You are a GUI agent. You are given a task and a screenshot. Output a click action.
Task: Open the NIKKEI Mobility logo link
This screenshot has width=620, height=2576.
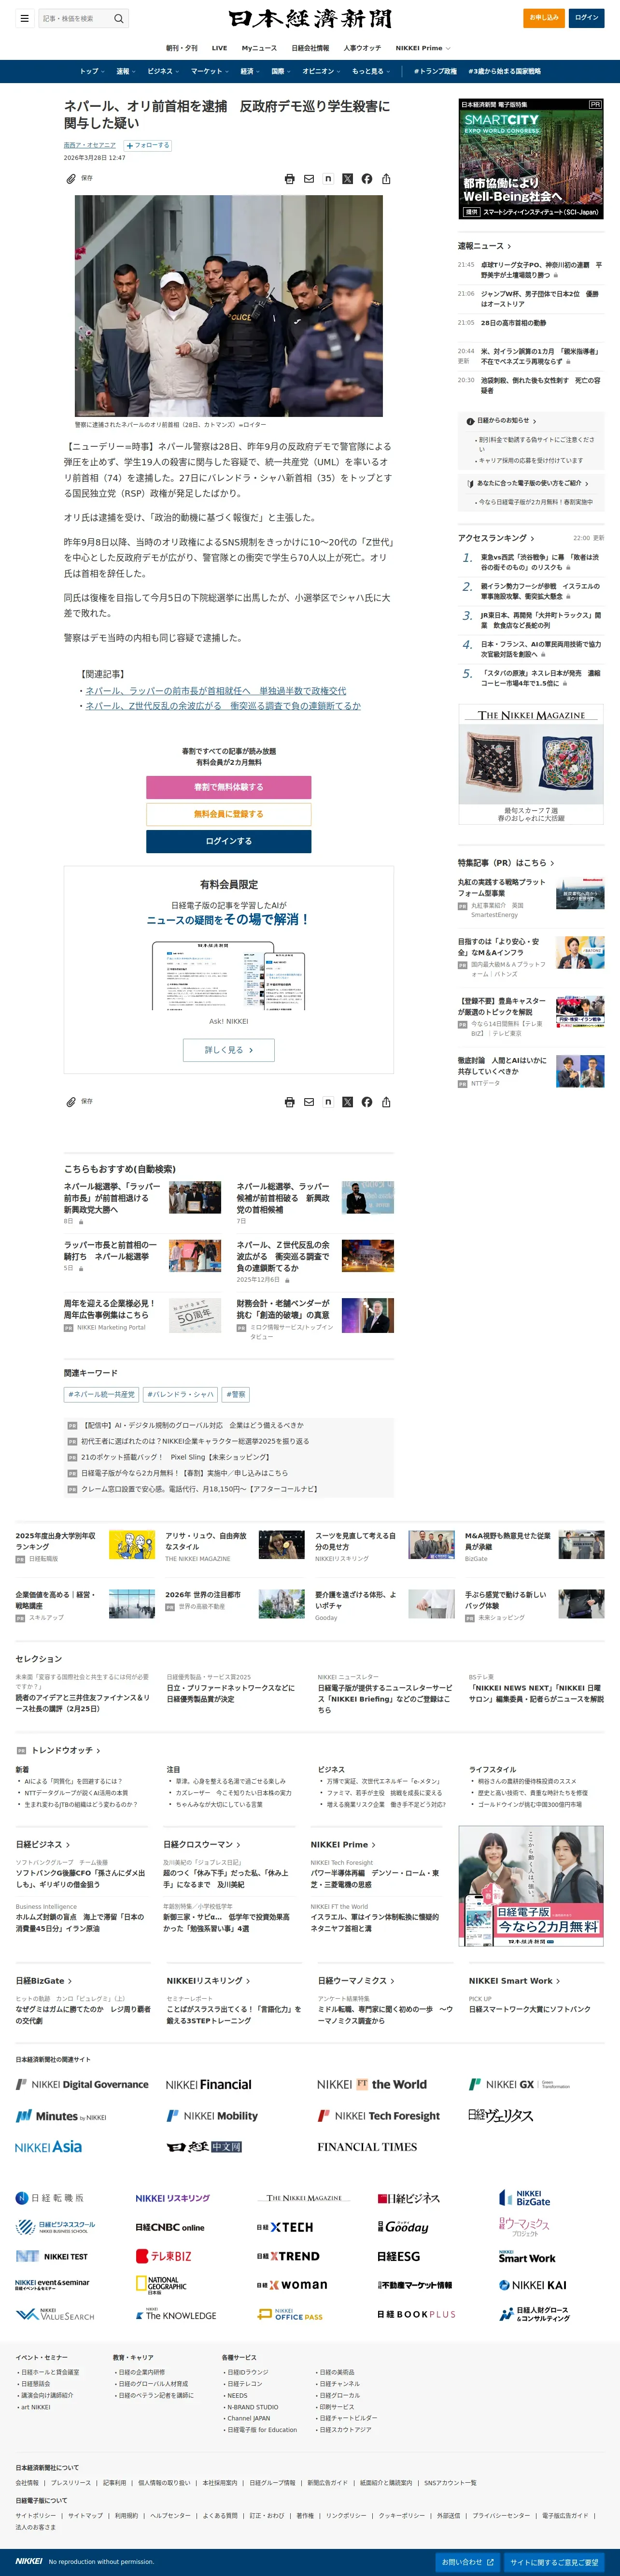[x=212, y=2116]
